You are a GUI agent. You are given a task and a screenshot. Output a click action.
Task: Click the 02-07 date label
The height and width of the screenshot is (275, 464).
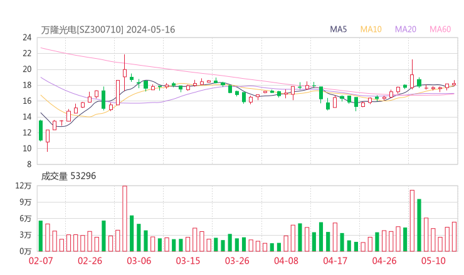41,261
